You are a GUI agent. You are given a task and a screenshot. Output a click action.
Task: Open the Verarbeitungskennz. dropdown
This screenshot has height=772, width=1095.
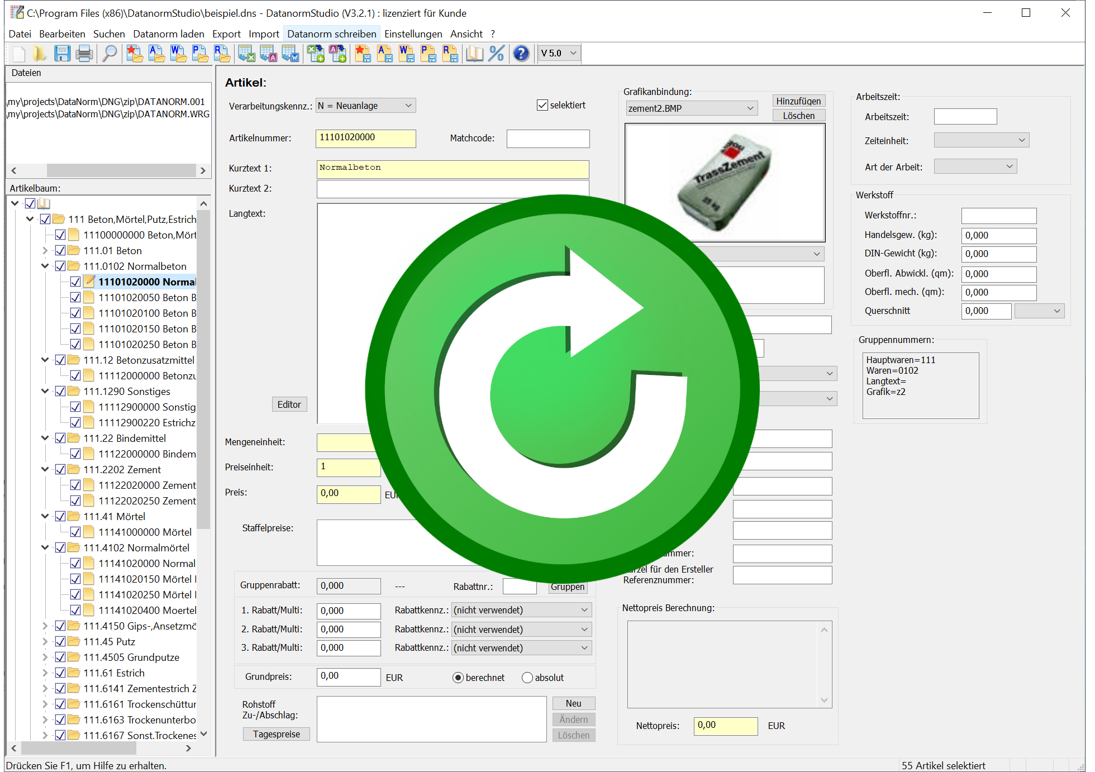pyautogui.click(x=366, y=106)
